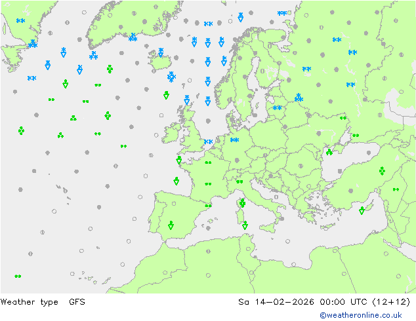Click the blue snow shower symbol over northern Scotland
The width and height of the screenshot is (416, 321).
[x=187, y=100]
